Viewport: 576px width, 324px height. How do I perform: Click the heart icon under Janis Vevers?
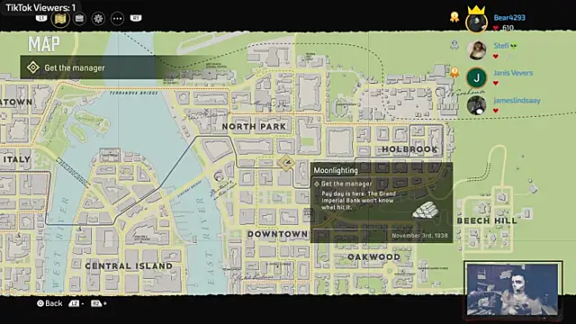496,84
